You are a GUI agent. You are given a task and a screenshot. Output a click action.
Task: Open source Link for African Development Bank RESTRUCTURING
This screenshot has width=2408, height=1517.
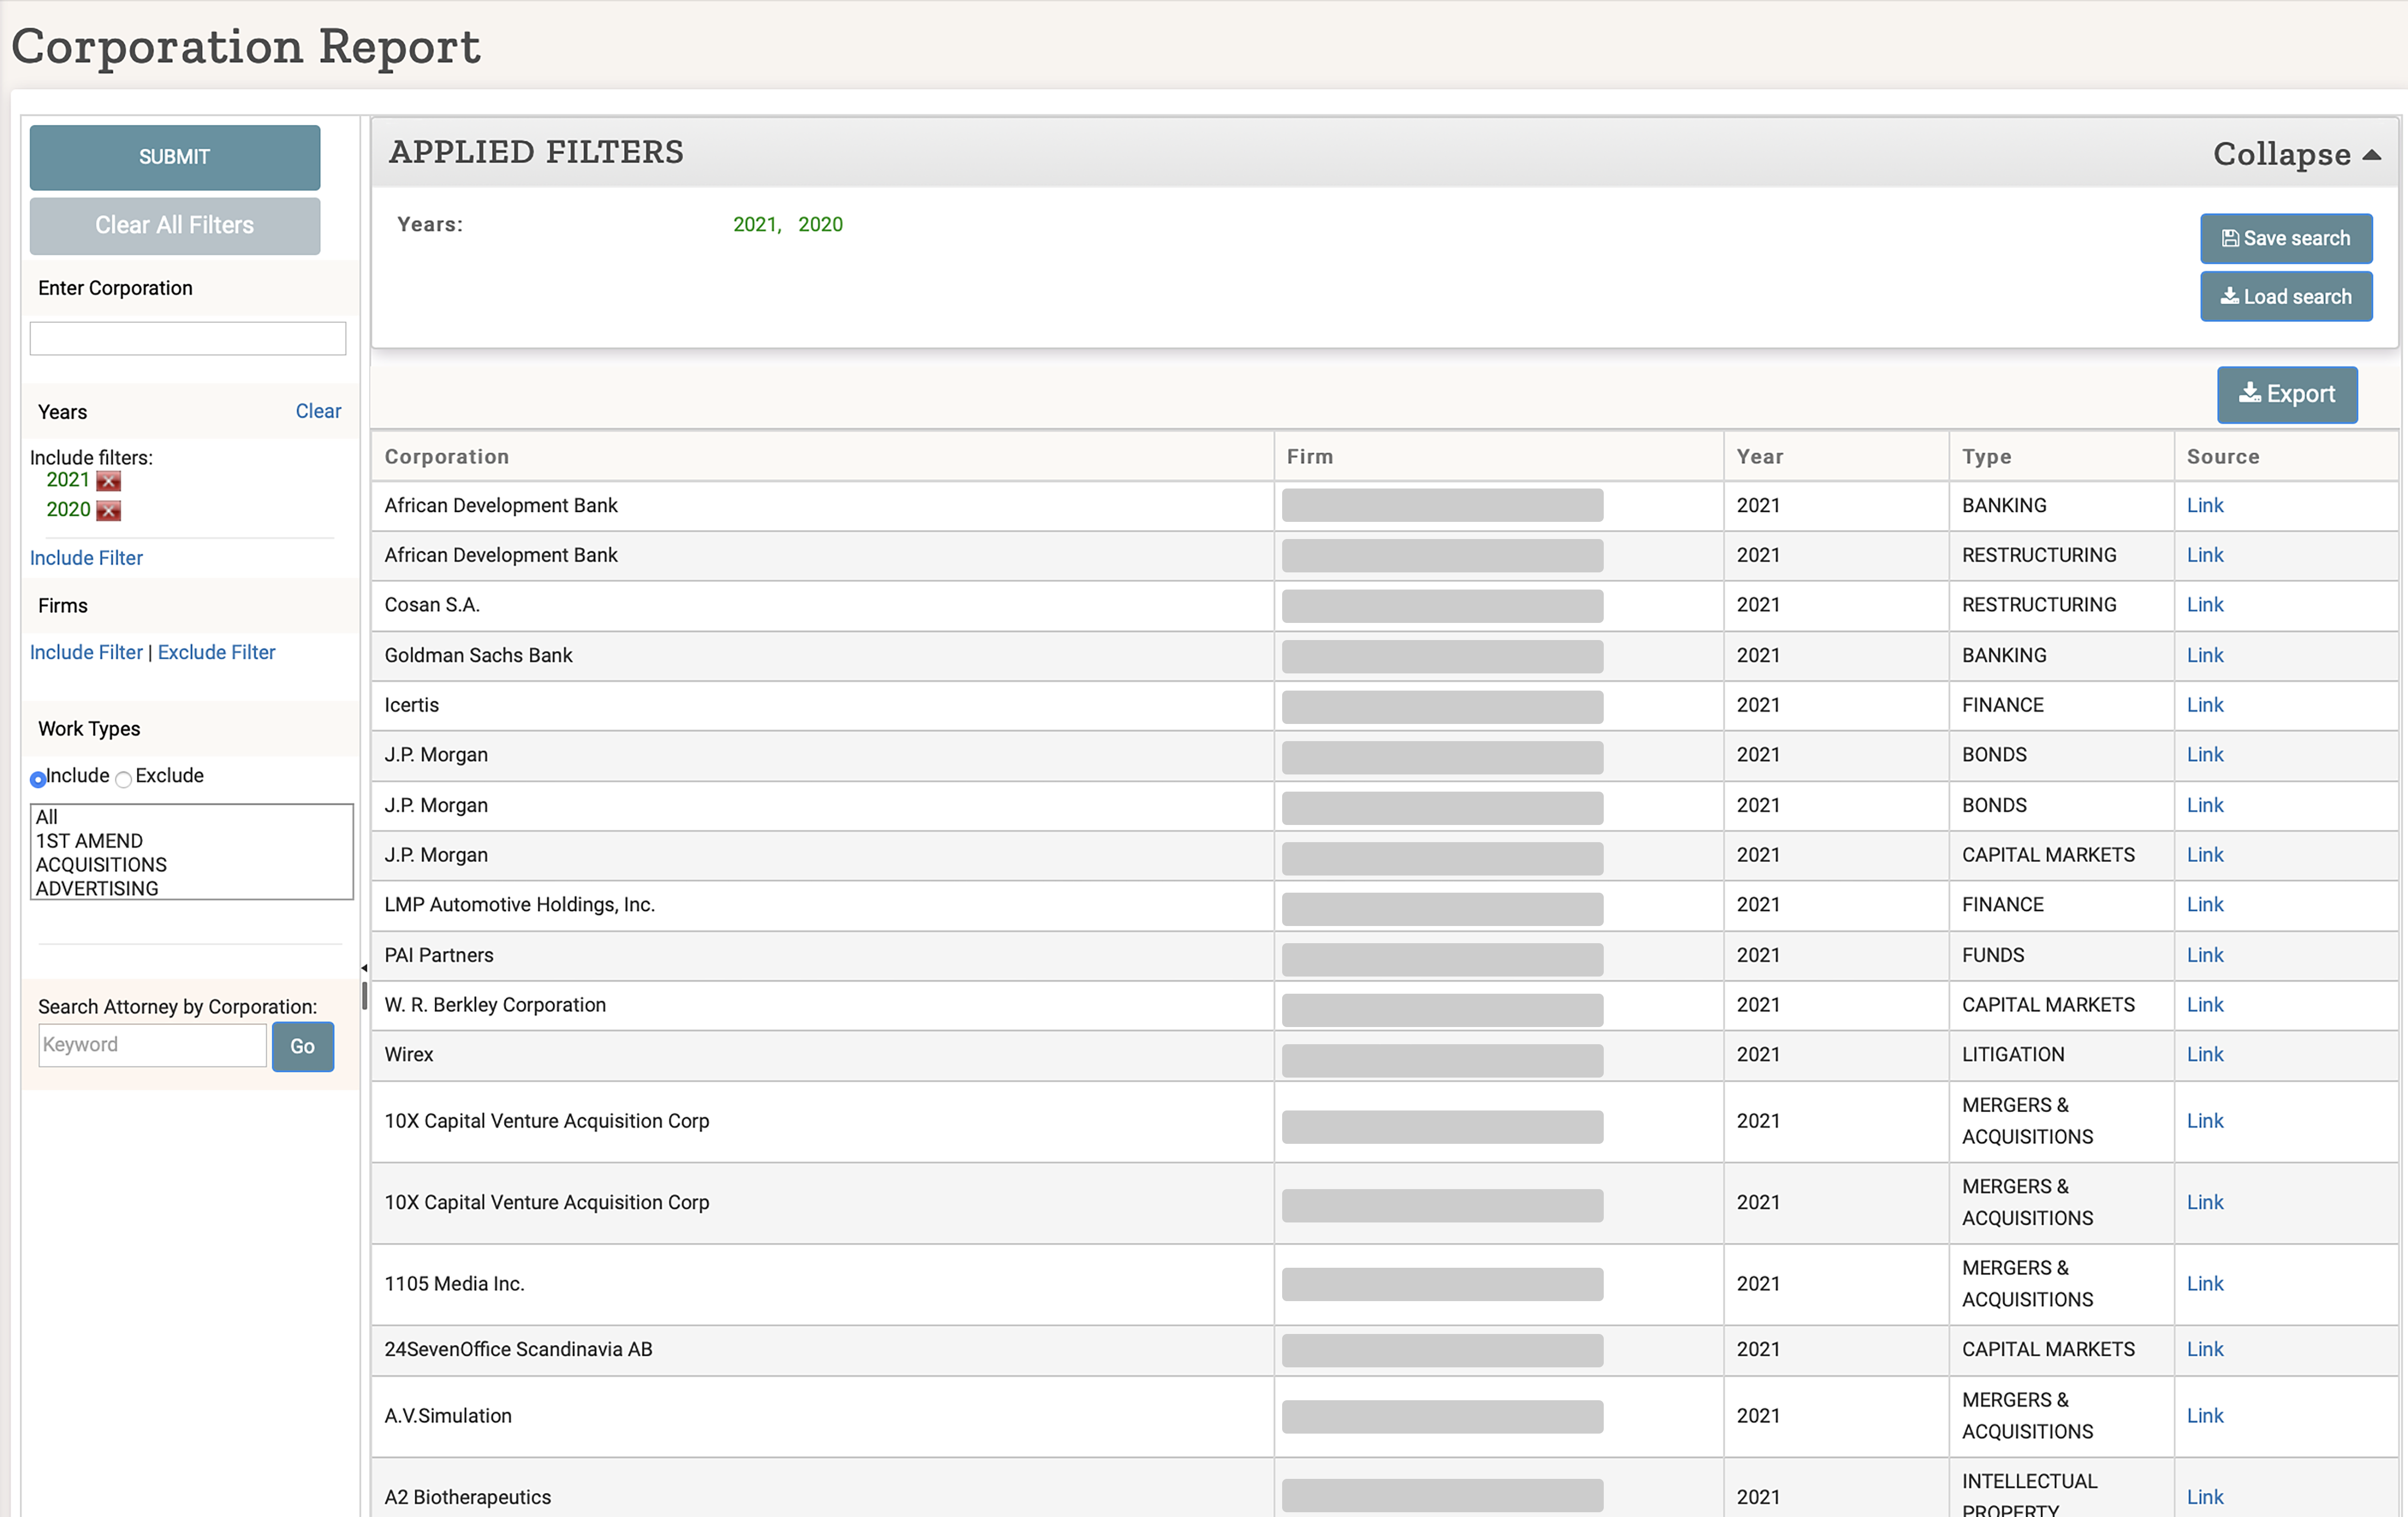(2205, 555)
